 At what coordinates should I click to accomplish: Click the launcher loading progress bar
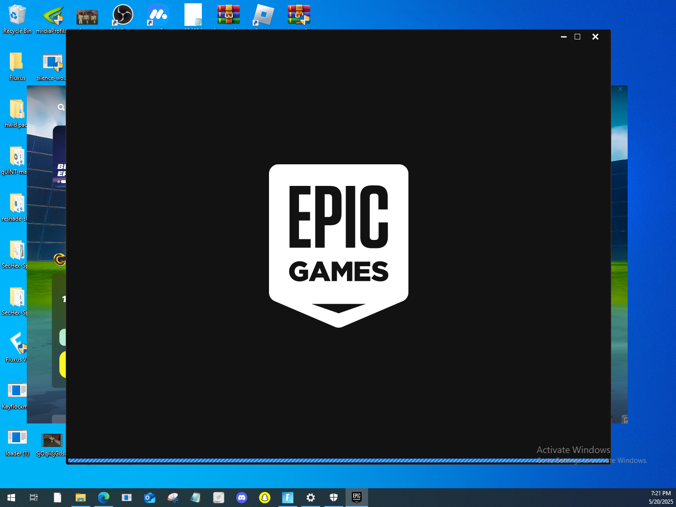[x=338, y=461]
